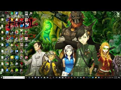The height and width of the screenshot is (90, 121).
Task: Select the GX icon in the bottom row
Action: tap(21, 70)
